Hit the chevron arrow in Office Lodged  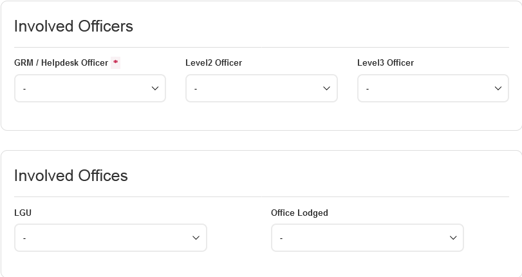click(x=452, y=238)
